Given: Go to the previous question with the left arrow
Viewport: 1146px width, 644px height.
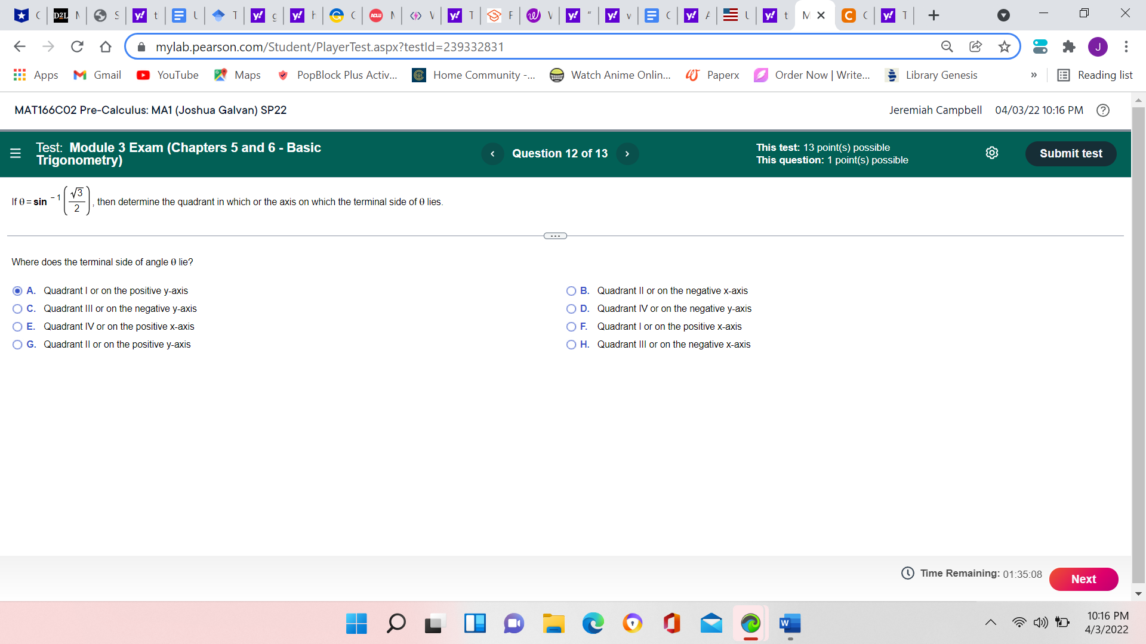Looking at the screenshot, I should coord(492,153).
